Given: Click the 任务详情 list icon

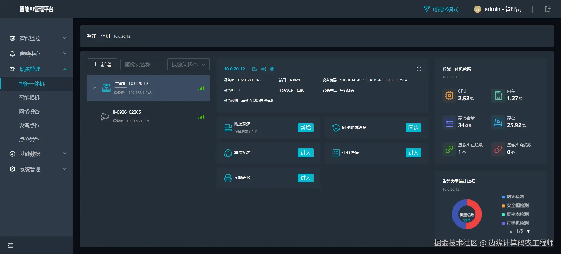Looking at the screenshot, I should [336, 153].
